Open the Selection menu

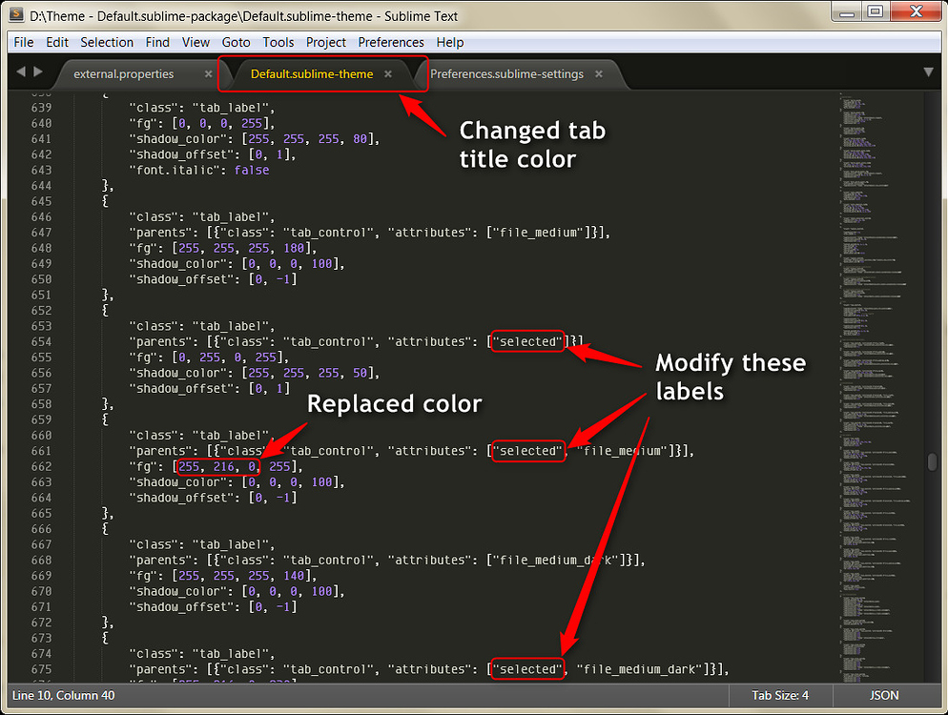click(107, 42)
